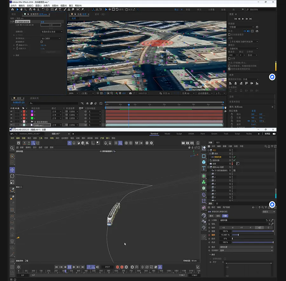Click the Analyze button in 3D camera tracker
The image size is (286, 281).
click(51, 25)
